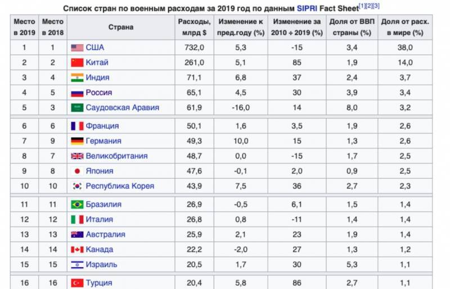Click the South Korea flag icon
450x289 pixels.
[x=77, y=186]
